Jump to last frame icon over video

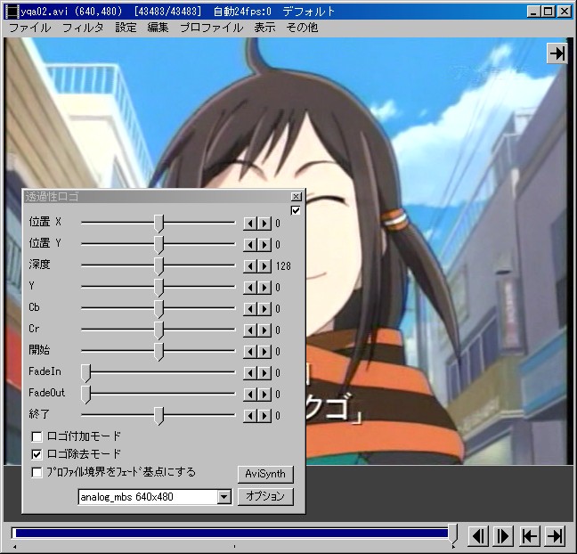(x=557, y=53)
